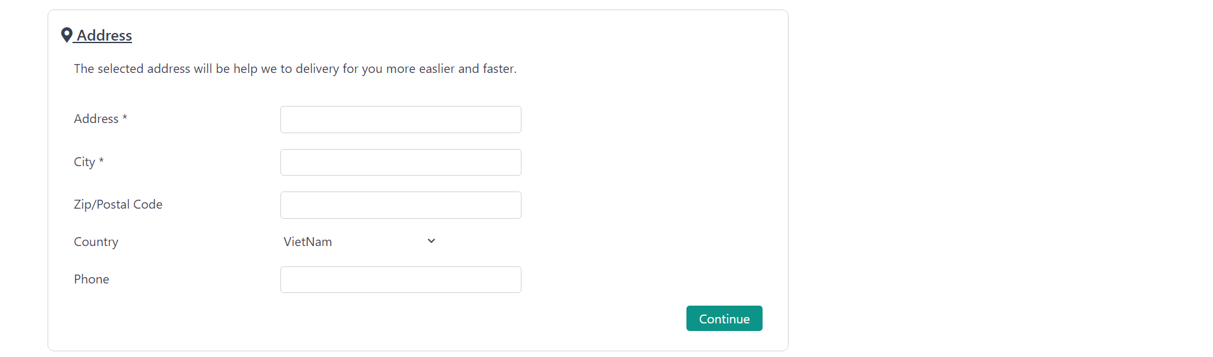1213x357 pixels.
Task: Click the "Country" field label
Action: tap(96, 242)
